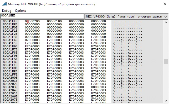Click address label 800A2075
Viewport: 169px width, 104px height.
tap(10, 100)
